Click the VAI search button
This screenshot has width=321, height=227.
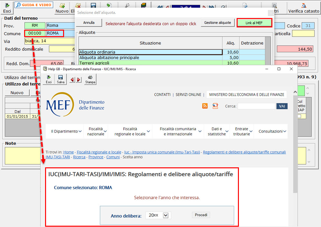pyautogui.click(x=282, y=106)
